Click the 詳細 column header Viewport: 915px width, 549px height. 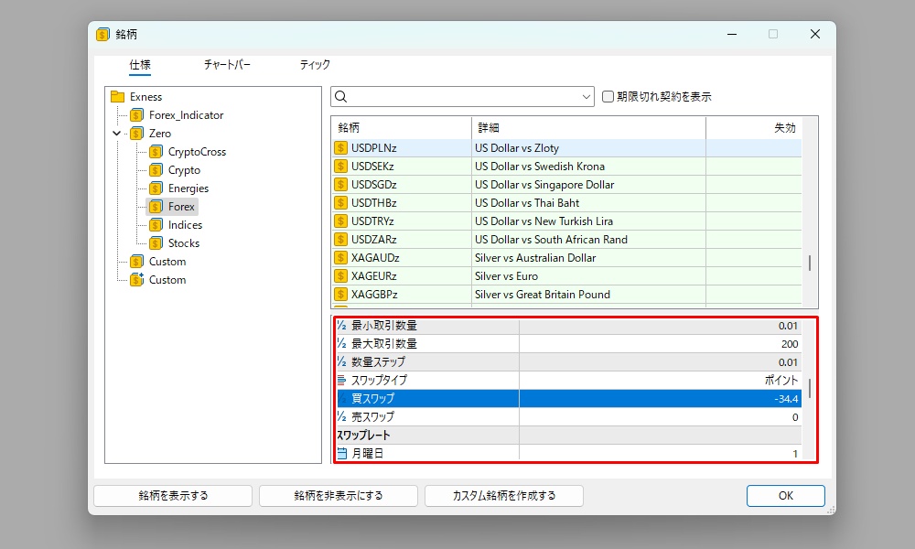coord(587,128)
